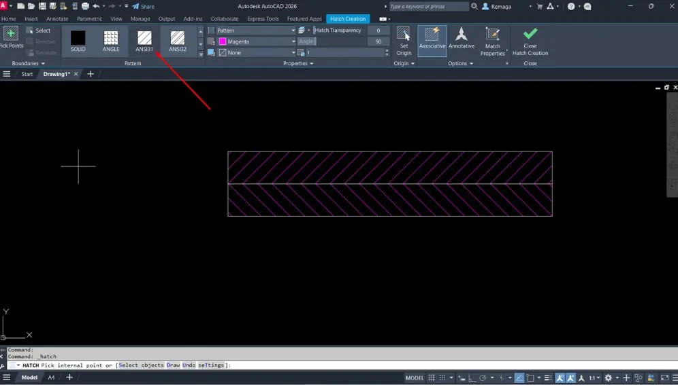
Task: Choose the ANSI32 hatch pattern
Action: (x=178, y=41)
